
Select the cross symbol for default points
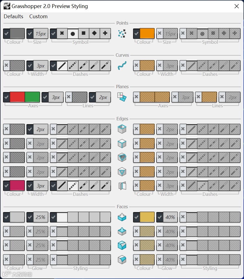point(62,33)
